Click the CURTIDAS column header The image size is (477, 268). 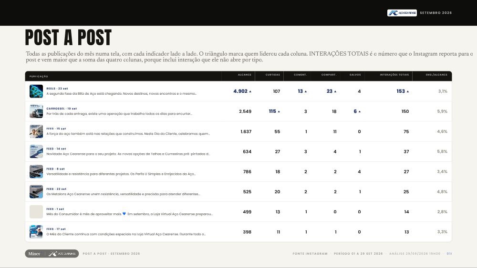tap(272, 75)
